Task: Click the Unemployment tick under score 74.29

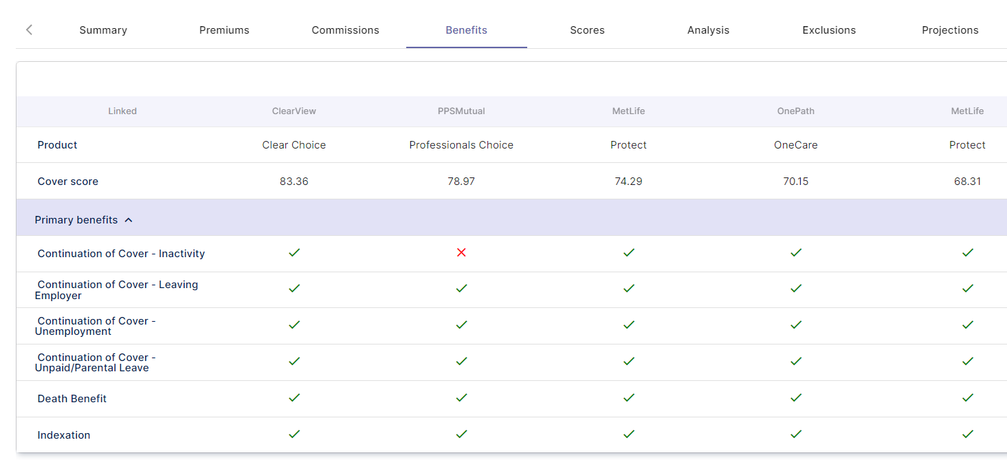Action: point(628,325)
